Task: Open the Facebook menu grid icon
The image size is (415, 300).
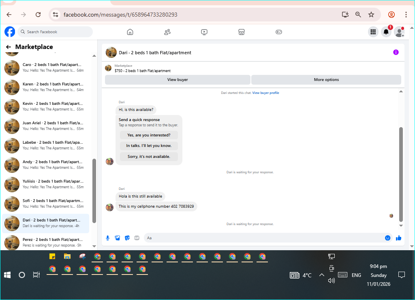Action: tap(373, 32)
